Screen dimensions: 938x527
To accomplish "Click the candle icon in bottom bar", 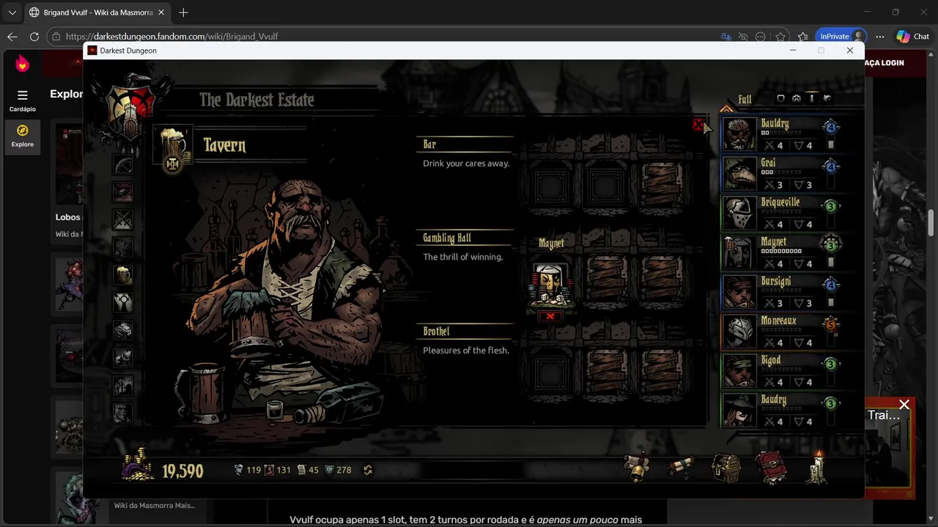I will tap(818, 466).
